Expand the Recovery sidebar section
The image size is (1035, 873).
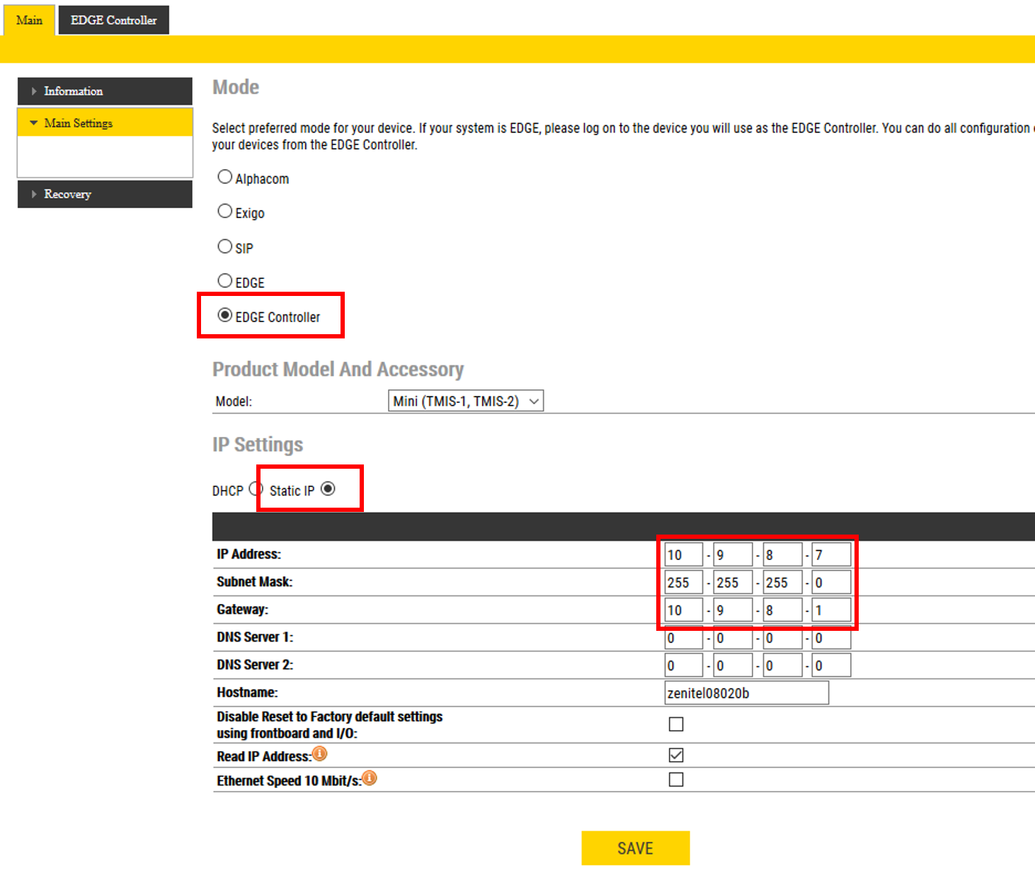pos(105,194)
